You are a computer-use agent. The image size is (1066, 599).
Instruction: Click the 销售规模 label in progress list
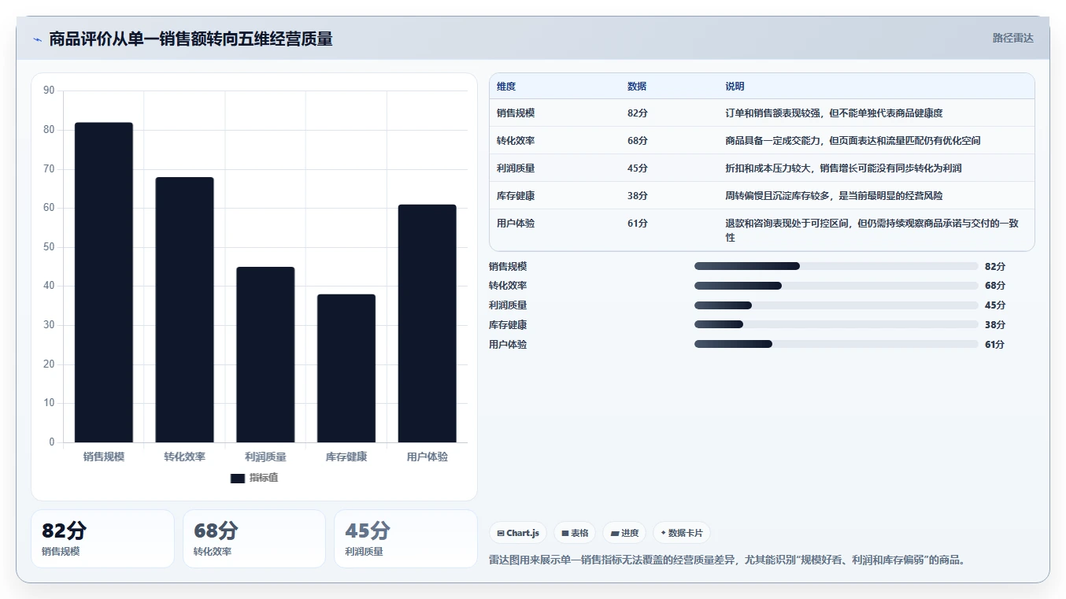point(508,266)
